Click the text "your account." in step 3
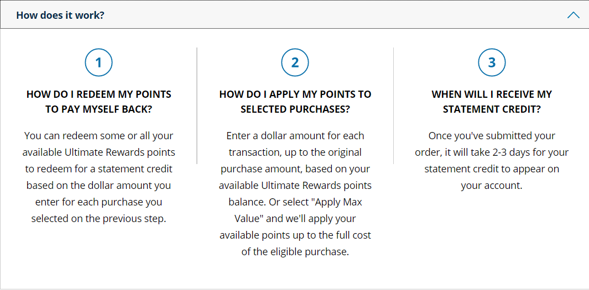Screen dimensions: 589x290 coord(492,186)
